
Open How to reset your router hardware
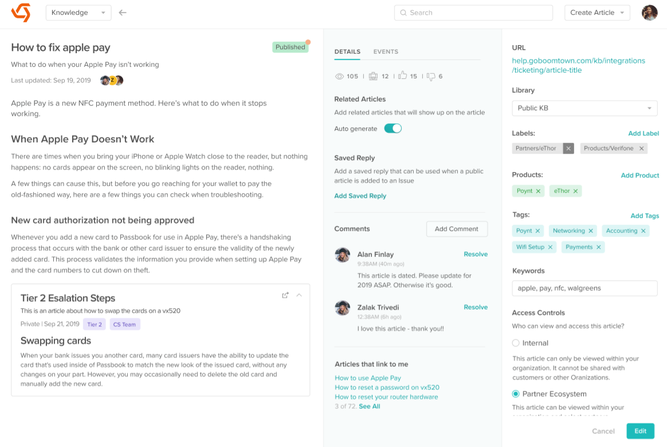tap(386, 397)
